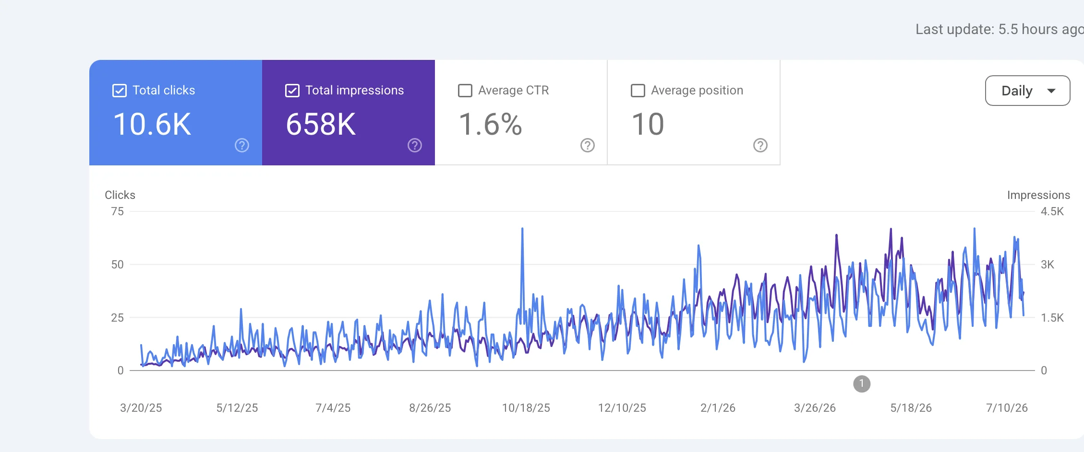
Task: Click the 3/20/25 date label
Action: (x=141, y=408)
